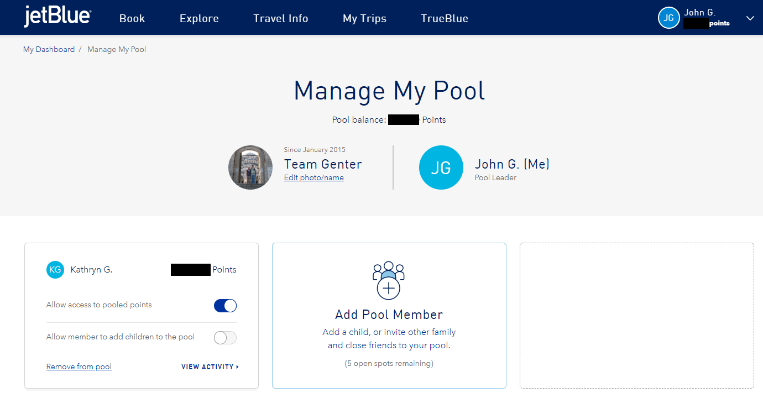Expand the account dropdown chevron
The height and width of the screenshot is (398, 763).
pos(750,18)
